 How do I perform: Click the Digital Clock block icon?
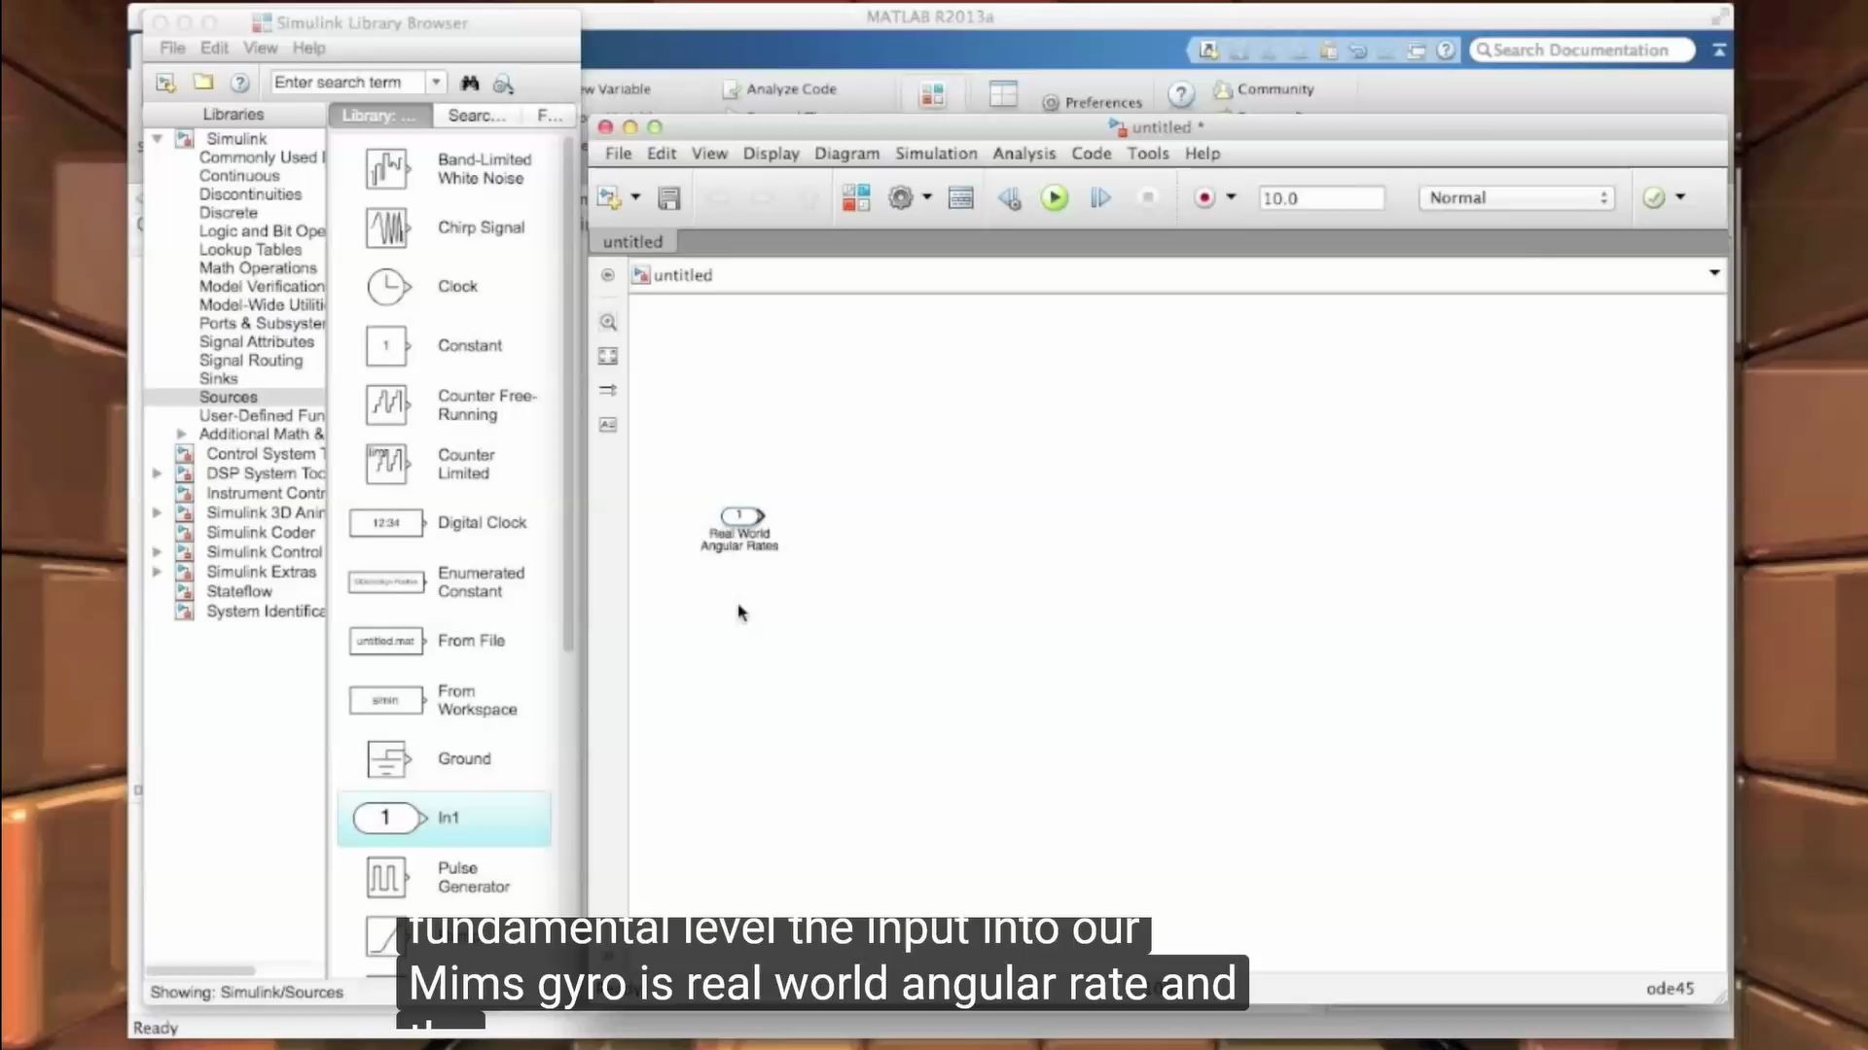(x=386, y=523)
